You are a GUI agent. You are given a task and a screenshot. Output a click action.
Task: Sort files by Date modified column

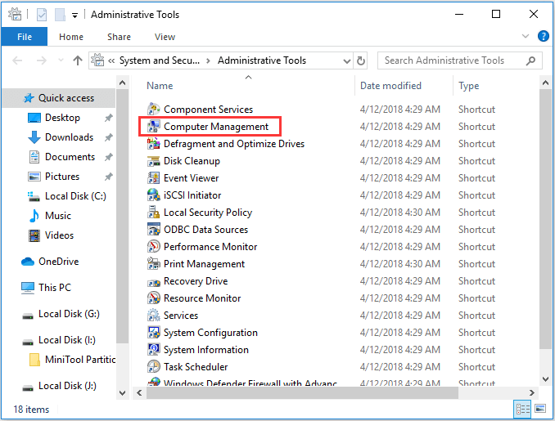click(x=390, y=86)
